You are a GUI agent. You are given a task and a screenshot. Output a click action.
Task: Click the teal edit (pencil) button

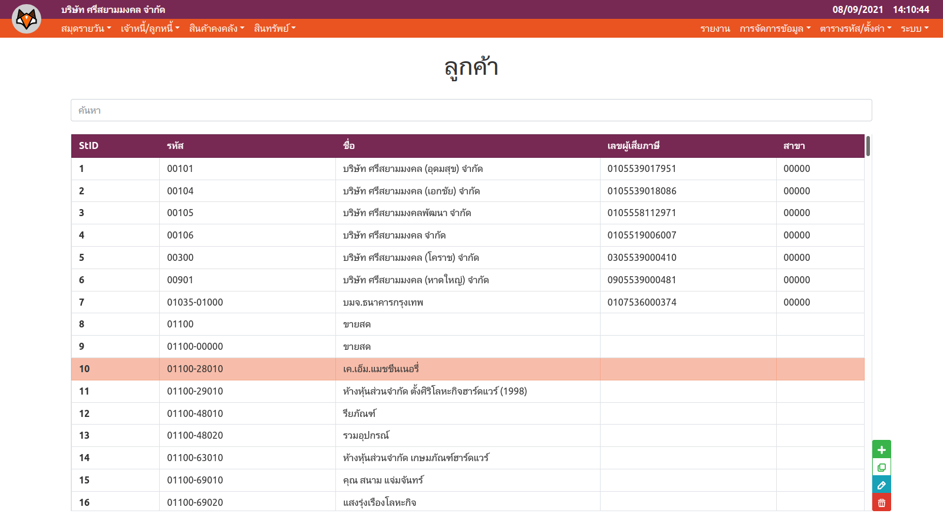click(x=882, y=485)
